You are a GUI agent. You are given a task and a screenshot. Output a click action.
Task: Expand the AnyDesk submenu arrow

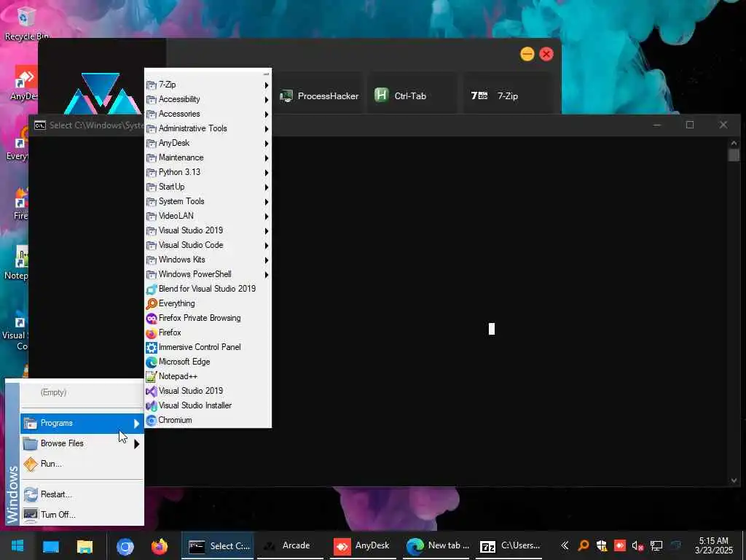[267, 144]
